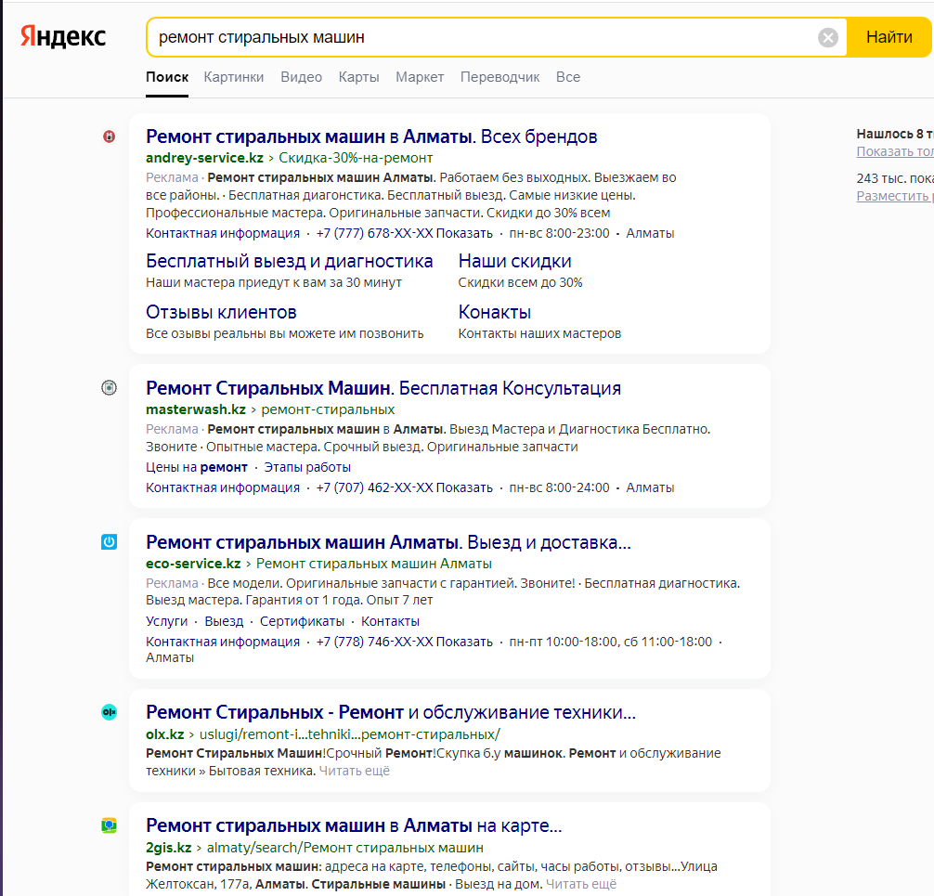This screenshot has width=934, height=896.
Task: Open the Бесплатный выезд и диагностика sitelink
Action: tap(290, 261)
